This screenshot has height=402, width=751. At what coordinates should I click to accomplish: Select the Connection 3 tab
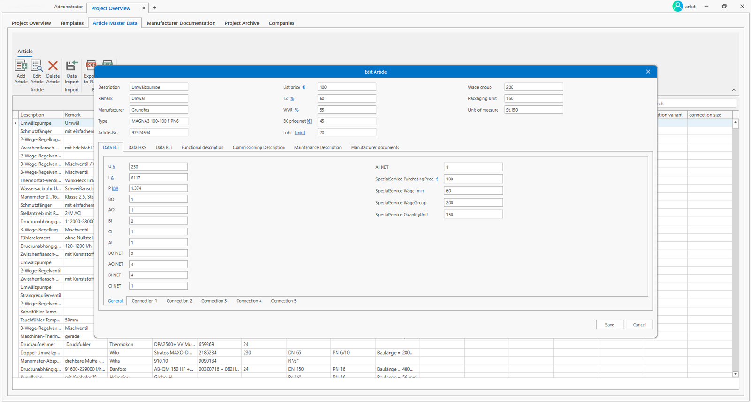pos(214,301)
